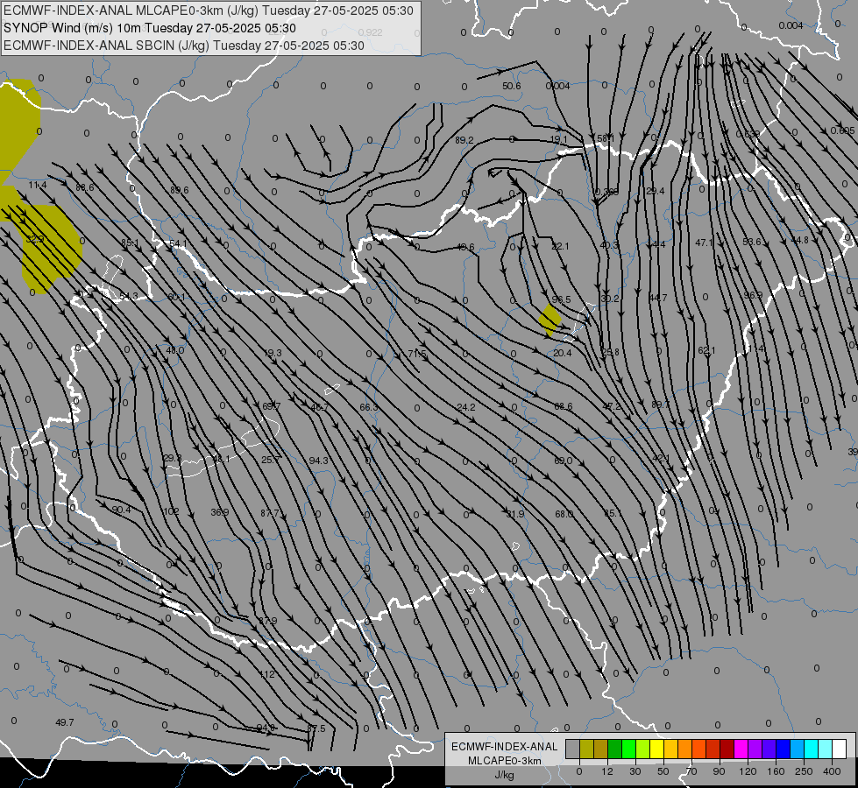Click the map value 60.1
Viewport: 858px width, 788px height.
[176, 297]
